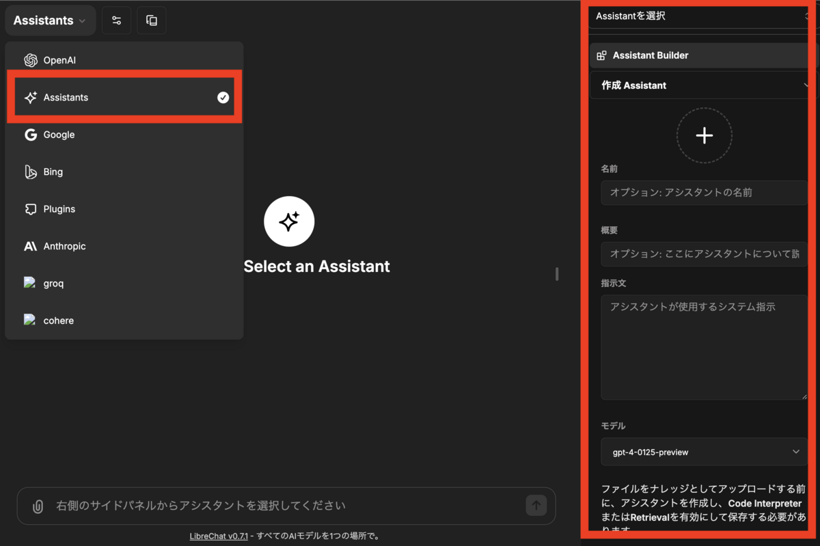The width and height of the screenshot is (820, 546).
Task: Click the plus button to upload an avatar
Action: 705,135
